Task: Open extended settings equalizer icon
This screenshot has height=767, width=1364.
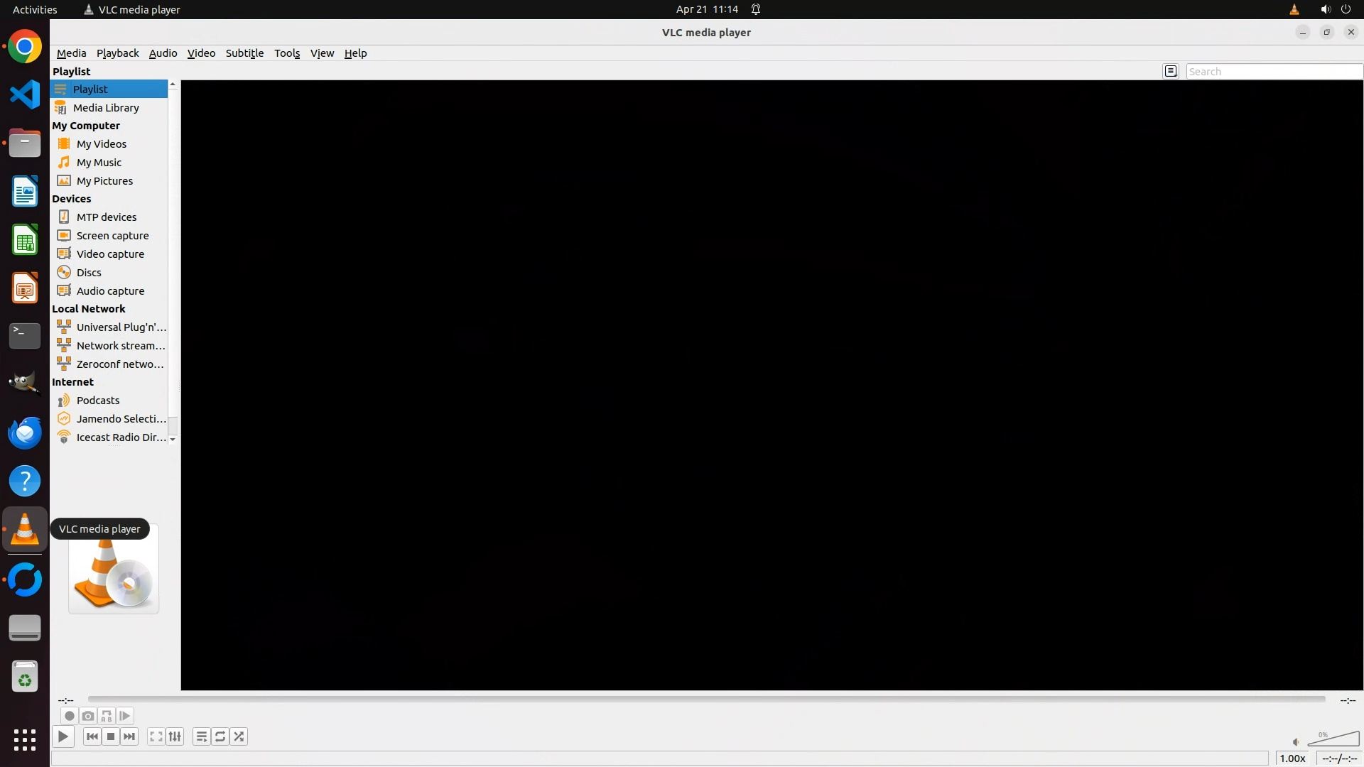Action: pos(175,736)
